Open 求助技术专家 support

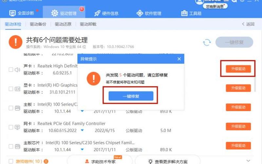[100, 161]
